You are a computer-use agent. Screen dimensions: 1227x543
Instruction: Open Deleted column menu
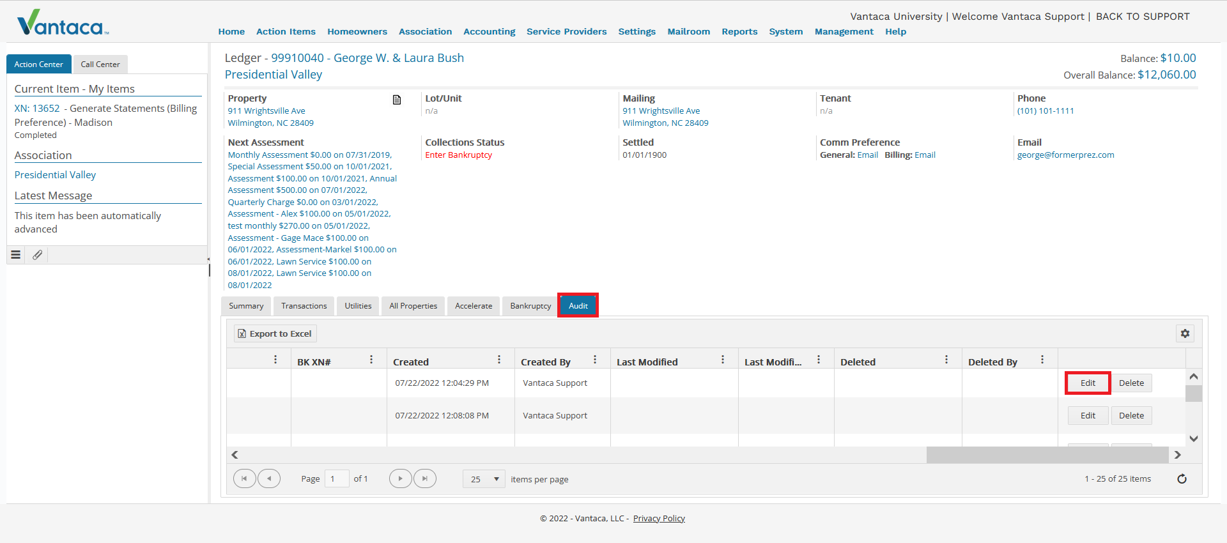pos(946,360)
